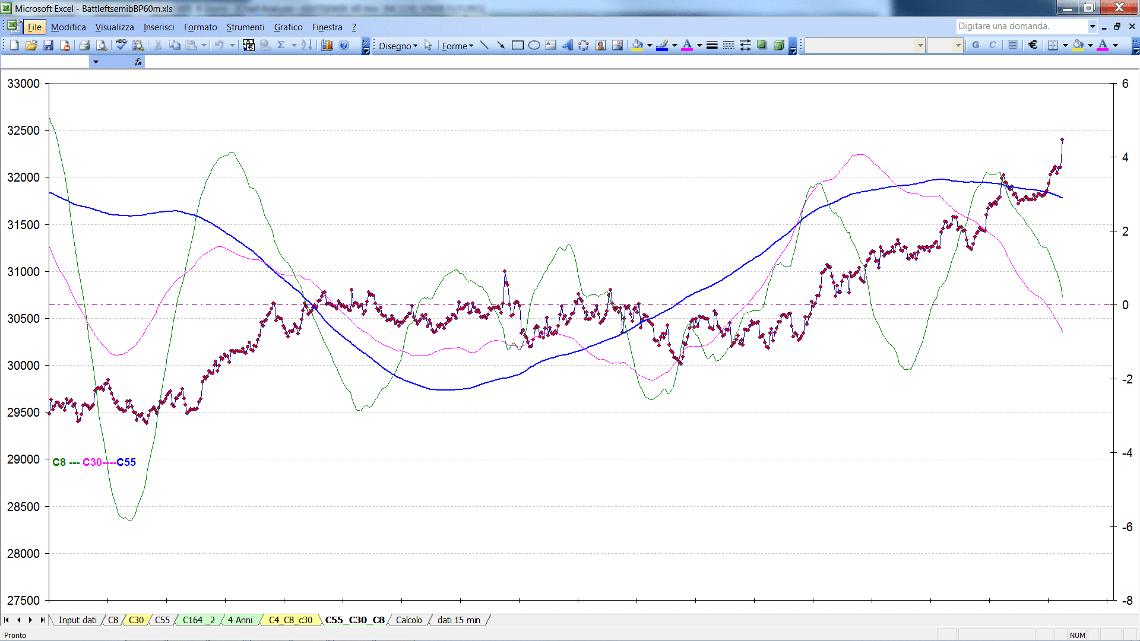Image resolution: width=1140 pixels, height=641 pixels.
Task: Open the Forme shapes menu
Action: 457,46
